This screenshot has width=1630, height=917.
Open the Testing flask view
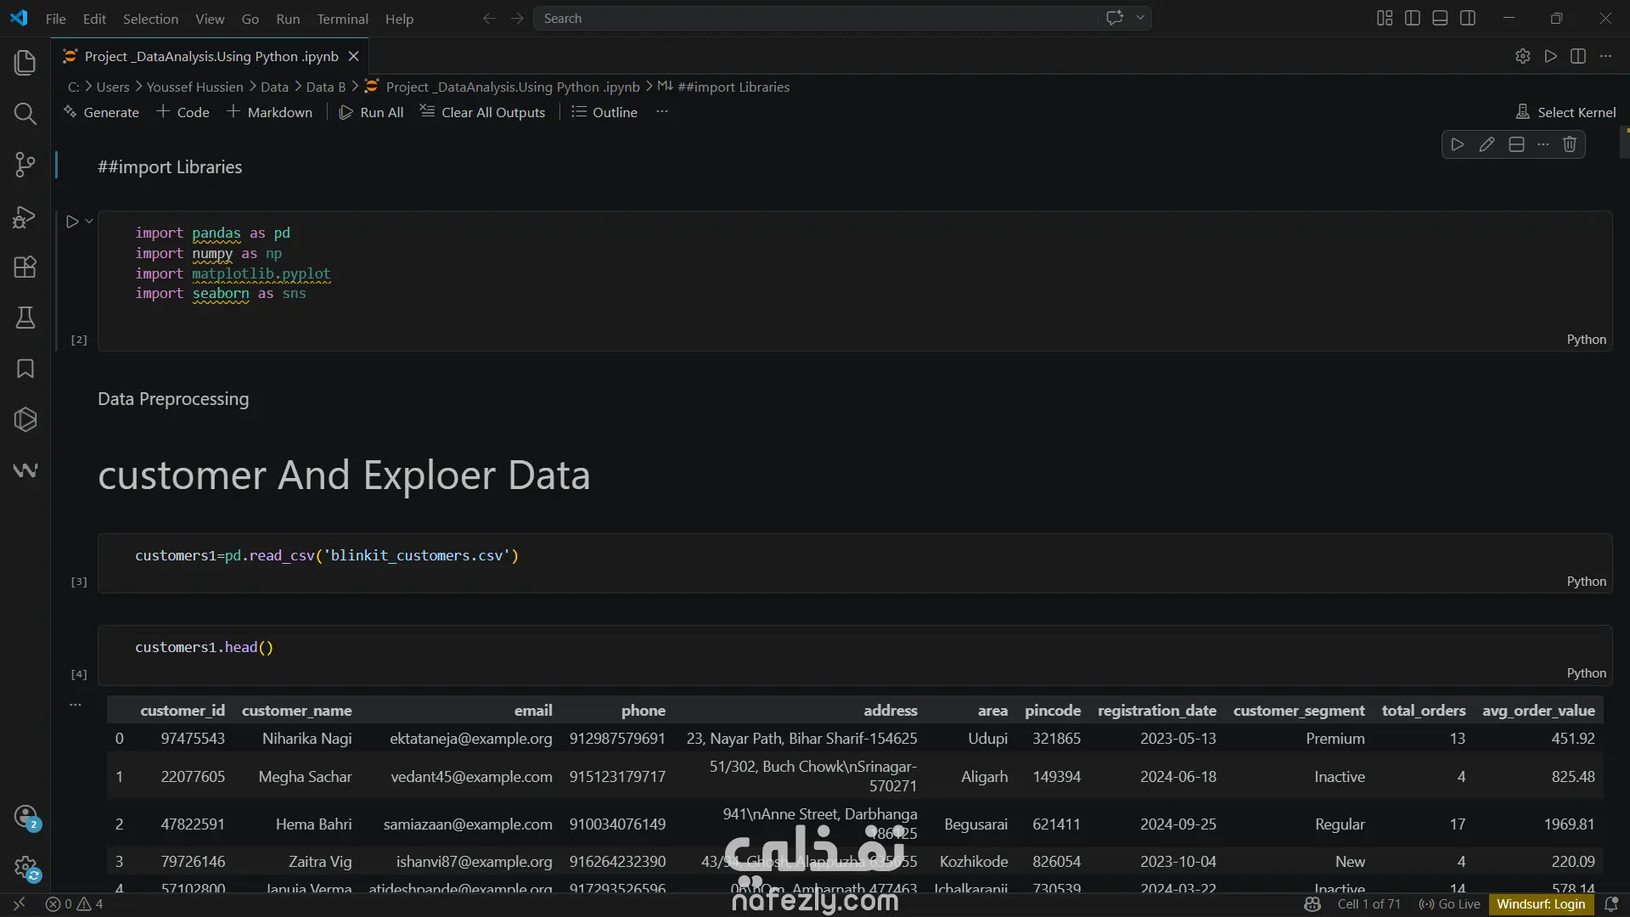(x=25, y=318)
